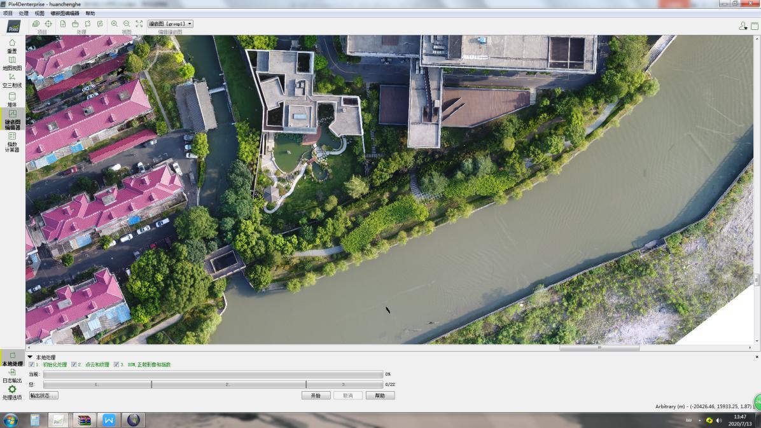Click segment 2 of the 总 progress bar
The width and height of the screenshot is (761, 428).
228,384
